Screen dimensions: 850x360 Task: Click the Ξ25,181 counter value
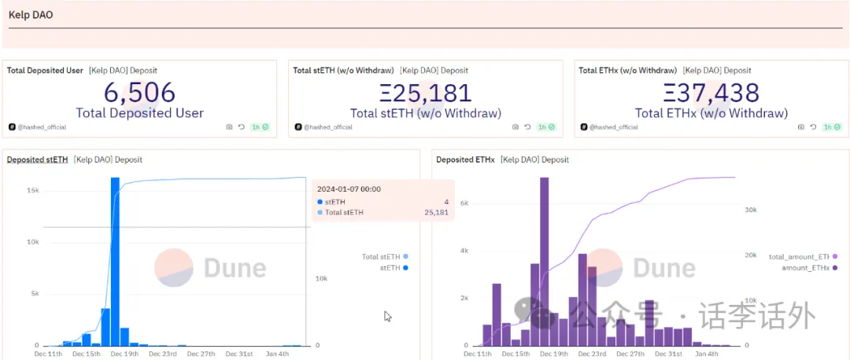click(426, 93)
